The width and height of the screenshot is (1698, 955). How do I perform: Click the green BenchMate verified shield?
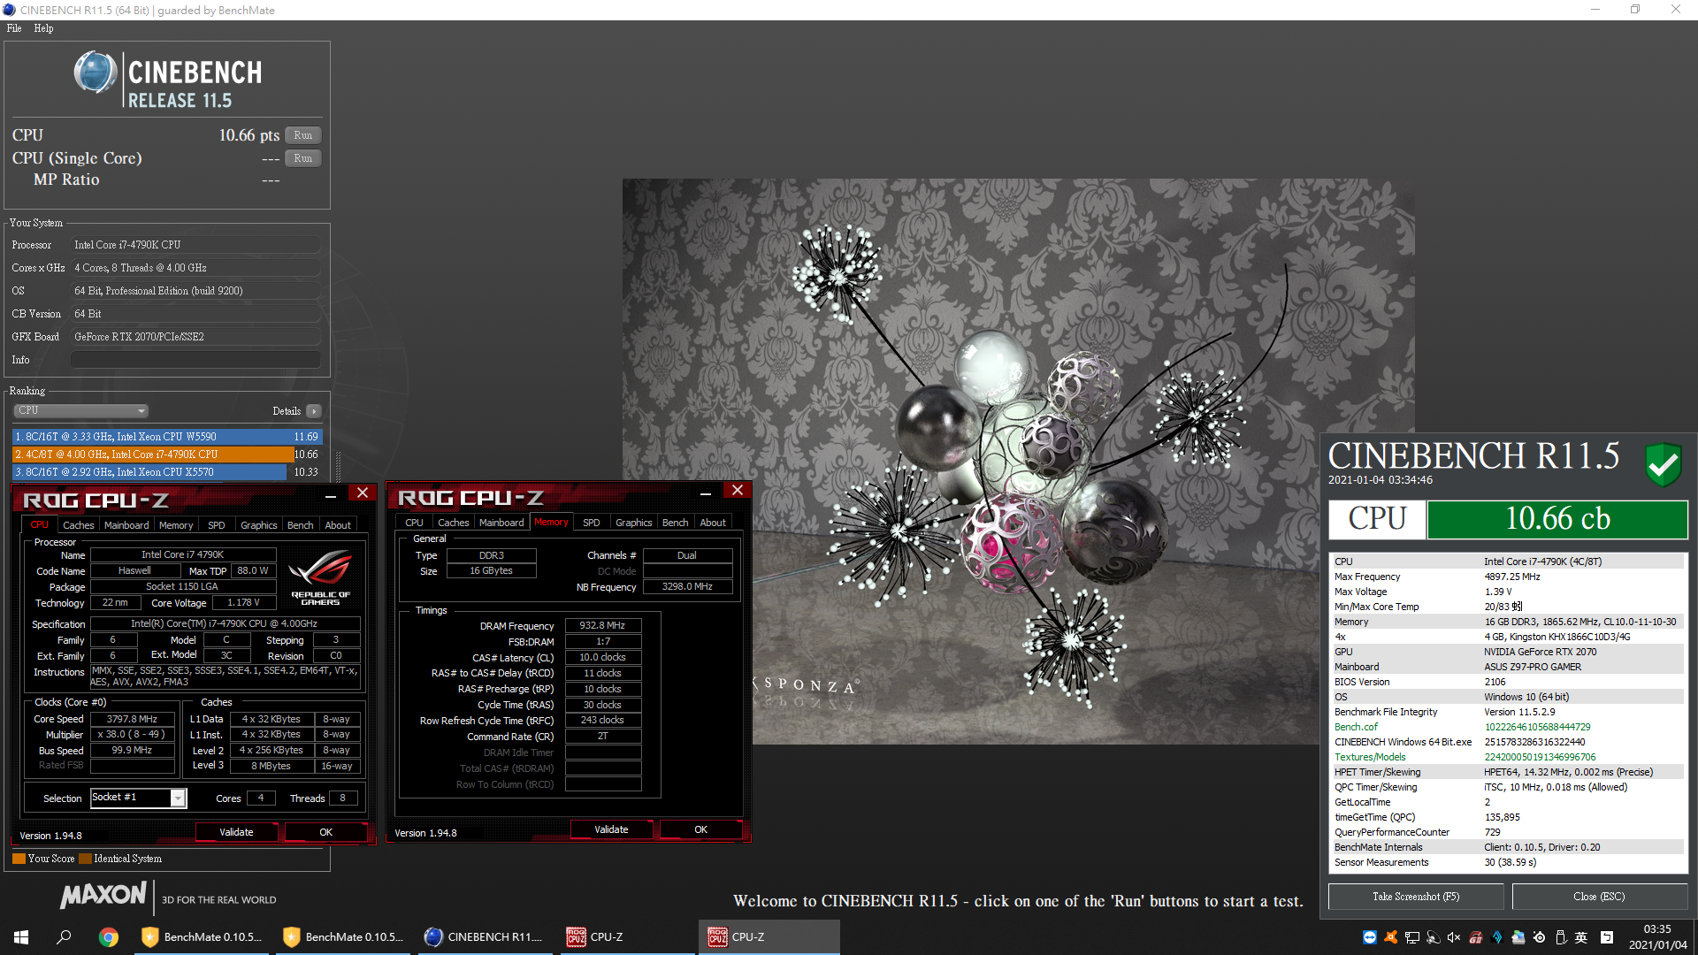pos(1664,464)
